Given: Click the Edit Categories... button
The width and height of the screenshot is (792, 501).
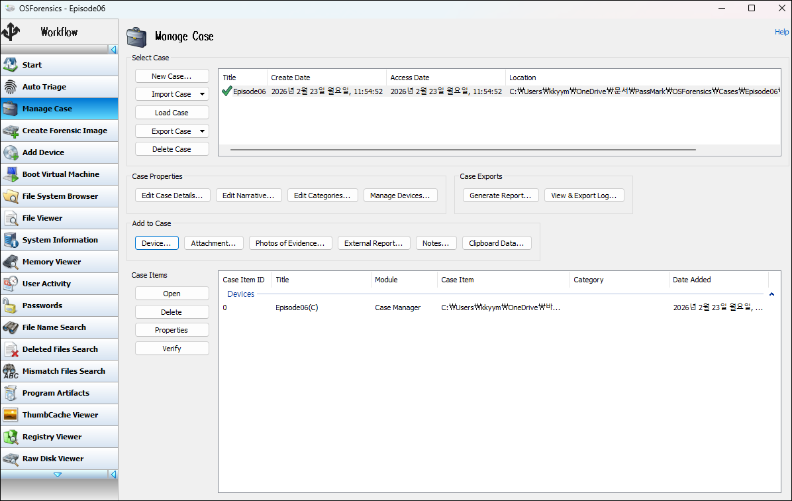Looking at the screenshot, I should (x=322, y=195).
